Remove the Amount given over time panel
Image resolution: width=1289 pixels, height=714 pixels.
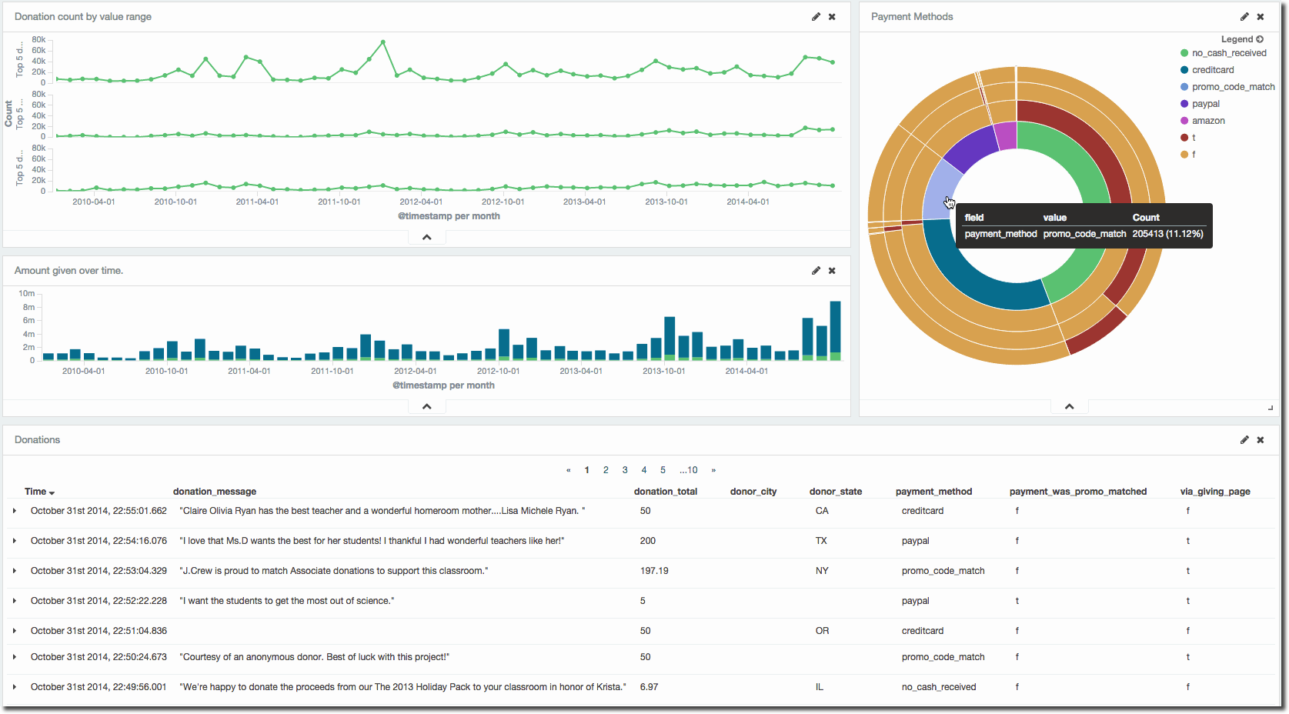(832, 271)
